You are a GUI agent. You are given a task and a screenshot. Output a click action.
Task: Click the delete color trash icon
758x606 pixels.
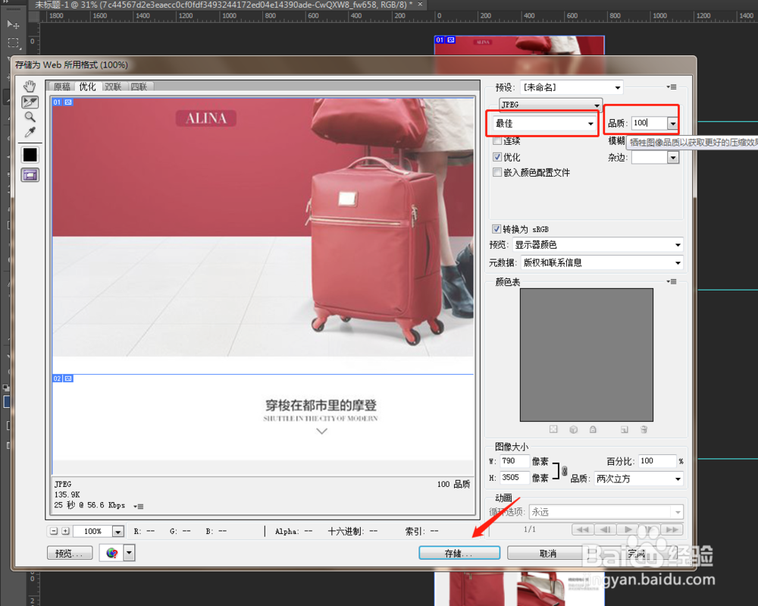click(644, 429)
